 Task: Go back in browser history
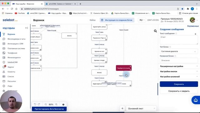click(3, 9)
